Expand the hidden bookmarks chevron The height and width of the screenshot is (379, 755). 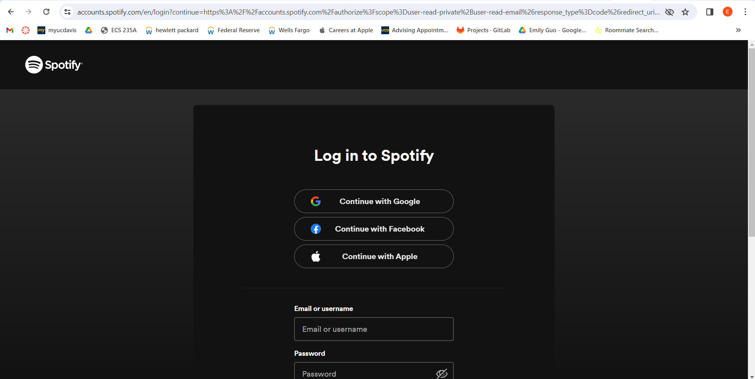click(x=738, y=30)
